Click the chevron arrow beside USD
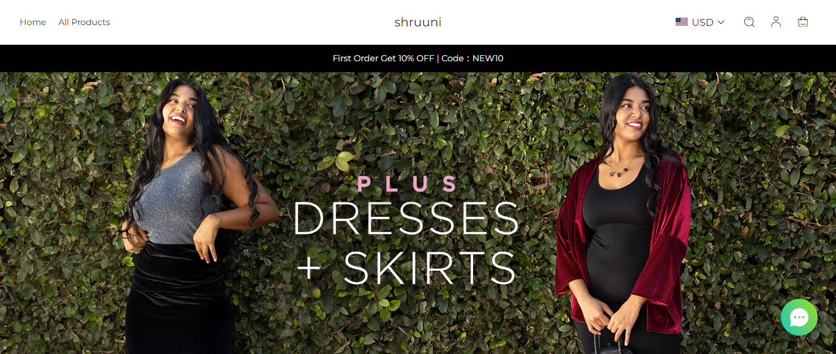836x354 pixels. (721, 22)
